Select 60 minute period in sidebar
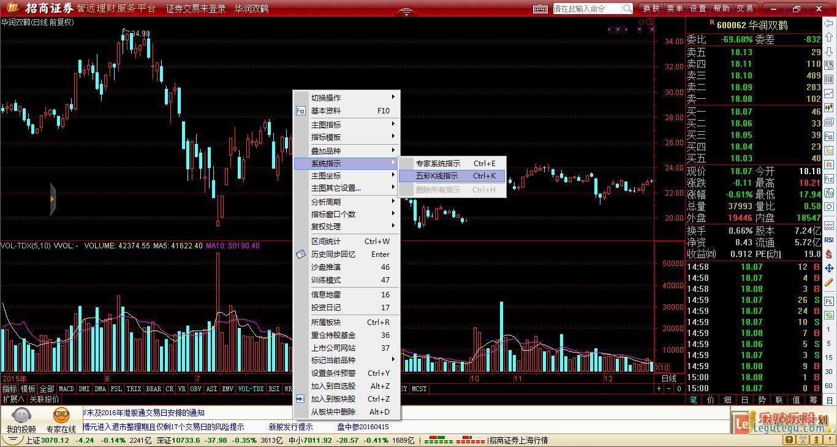This screenshot has width=837, height=447. (828, 385)
